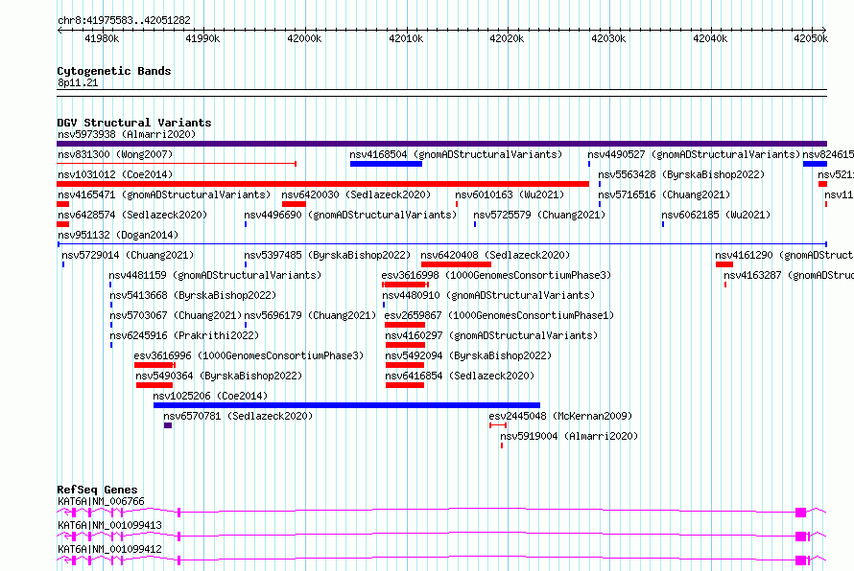
Task: Select nsv4163287 gnomAD variant label
Action: point(789,275)
